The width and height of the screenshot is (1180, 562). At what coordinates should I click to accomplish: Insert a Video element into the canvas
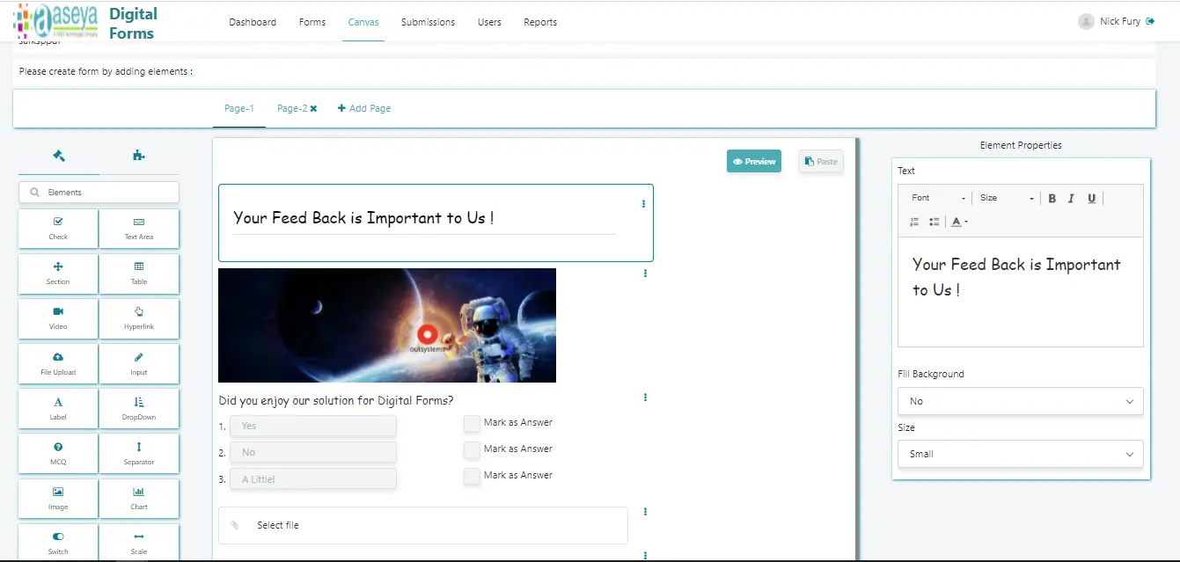pyautogui.click(x=57, y=318)
